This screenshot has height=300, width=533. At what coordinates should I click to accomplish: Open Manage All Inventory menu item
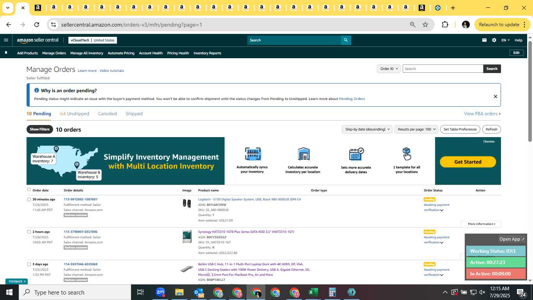point(87,53)
